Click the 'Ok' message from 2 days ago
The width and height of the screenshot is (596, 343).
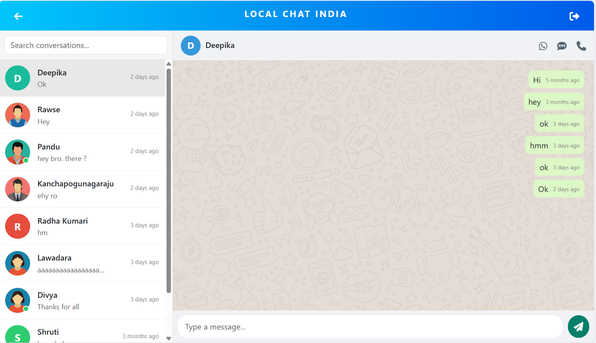[x=559, y=189]
